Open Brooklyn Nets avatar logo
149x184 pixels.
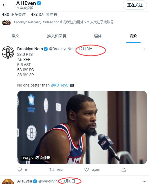[8, 52]
